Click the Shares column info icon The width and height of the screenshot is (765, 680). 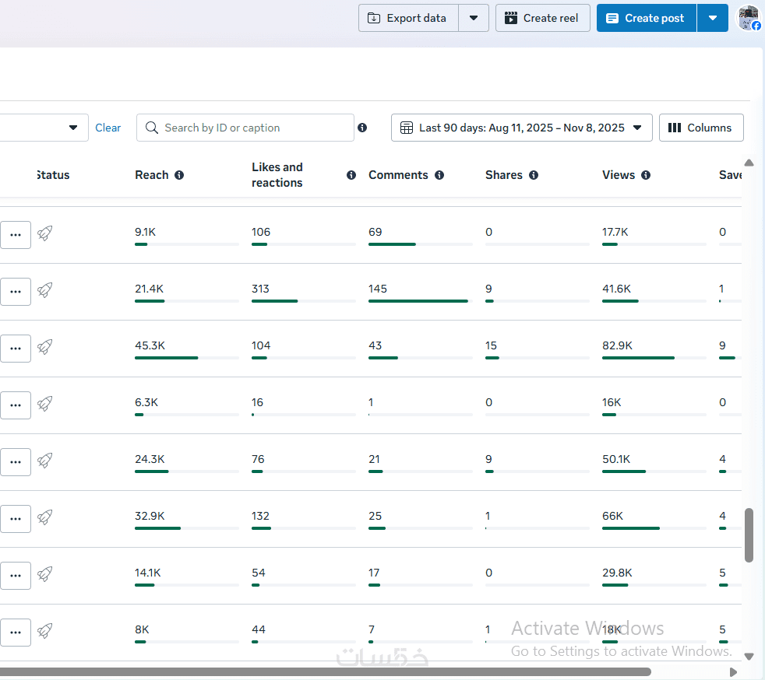pyautogui.click(x=534, y=175)
